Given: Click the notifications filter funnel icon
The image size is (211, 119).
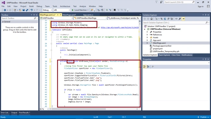Looking at the screenshot, I should [x=156, y=2].
